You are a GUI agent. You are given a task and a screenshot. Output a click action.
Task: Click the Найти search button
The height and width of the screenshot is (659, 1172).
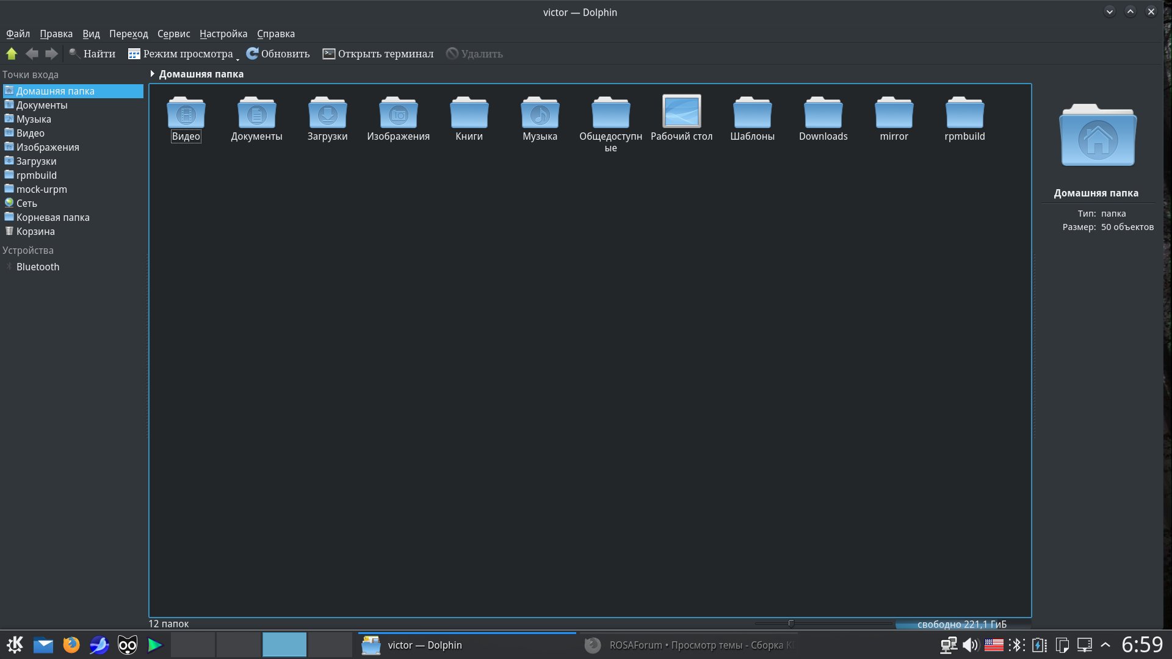coord(92,54)
